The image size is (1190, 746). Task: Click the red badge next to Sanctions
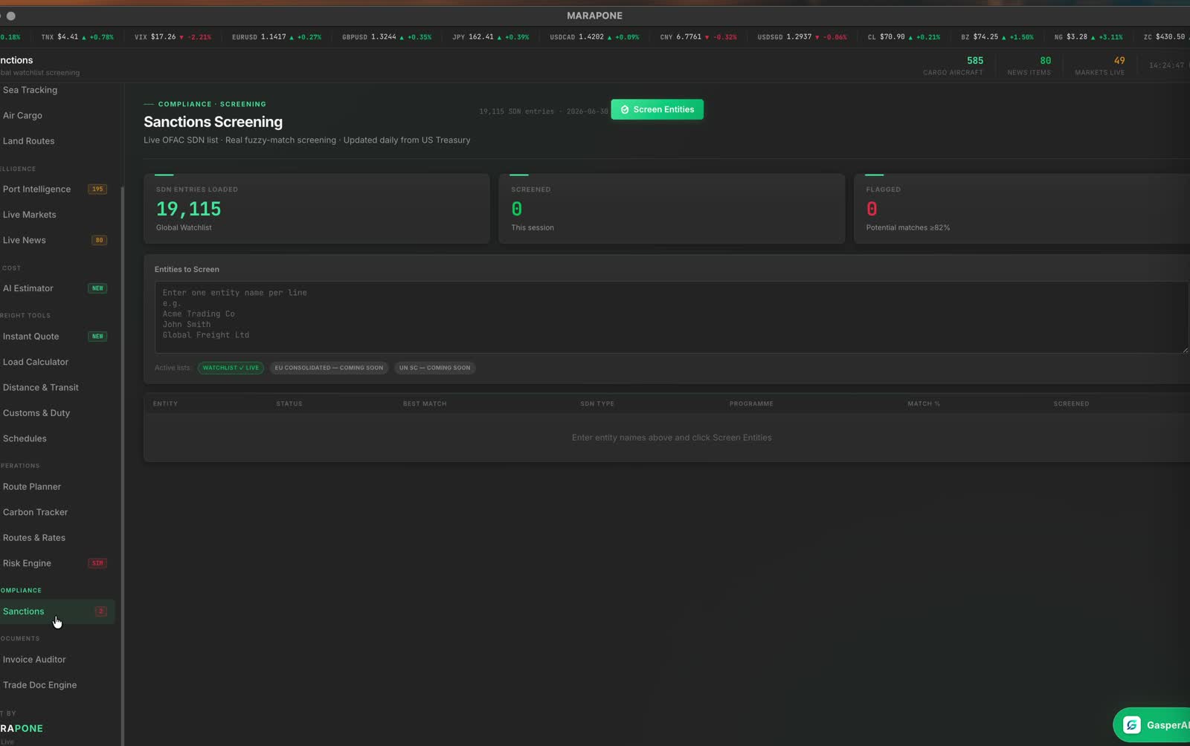pos(100,612)
